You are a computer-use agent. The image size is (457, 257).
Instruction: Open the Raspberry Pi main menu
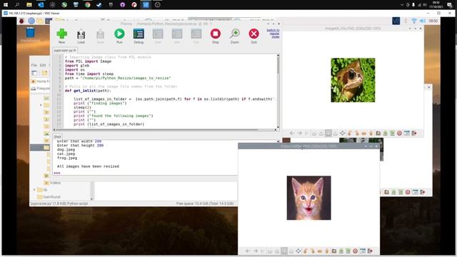[21, 21]
